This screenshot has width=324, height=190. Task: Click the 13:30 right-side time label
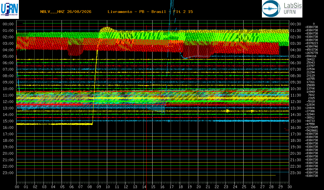tap(296, 108)
